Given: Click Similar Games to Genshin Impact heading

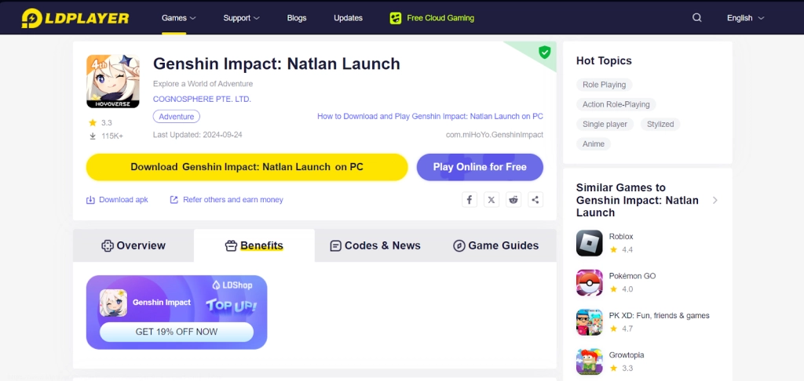Looking at the screenshot, I should (x=638, y=200).
